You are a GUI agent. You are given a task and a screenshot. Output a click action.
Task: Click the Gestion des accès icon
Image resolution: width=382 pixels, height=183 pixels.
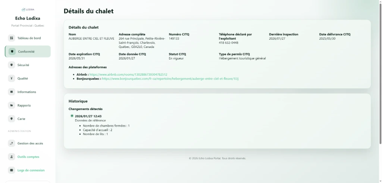pos(11,143)
